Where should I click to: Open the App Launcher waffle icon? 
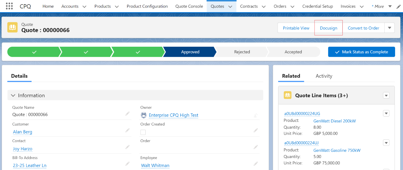point(9,6)
